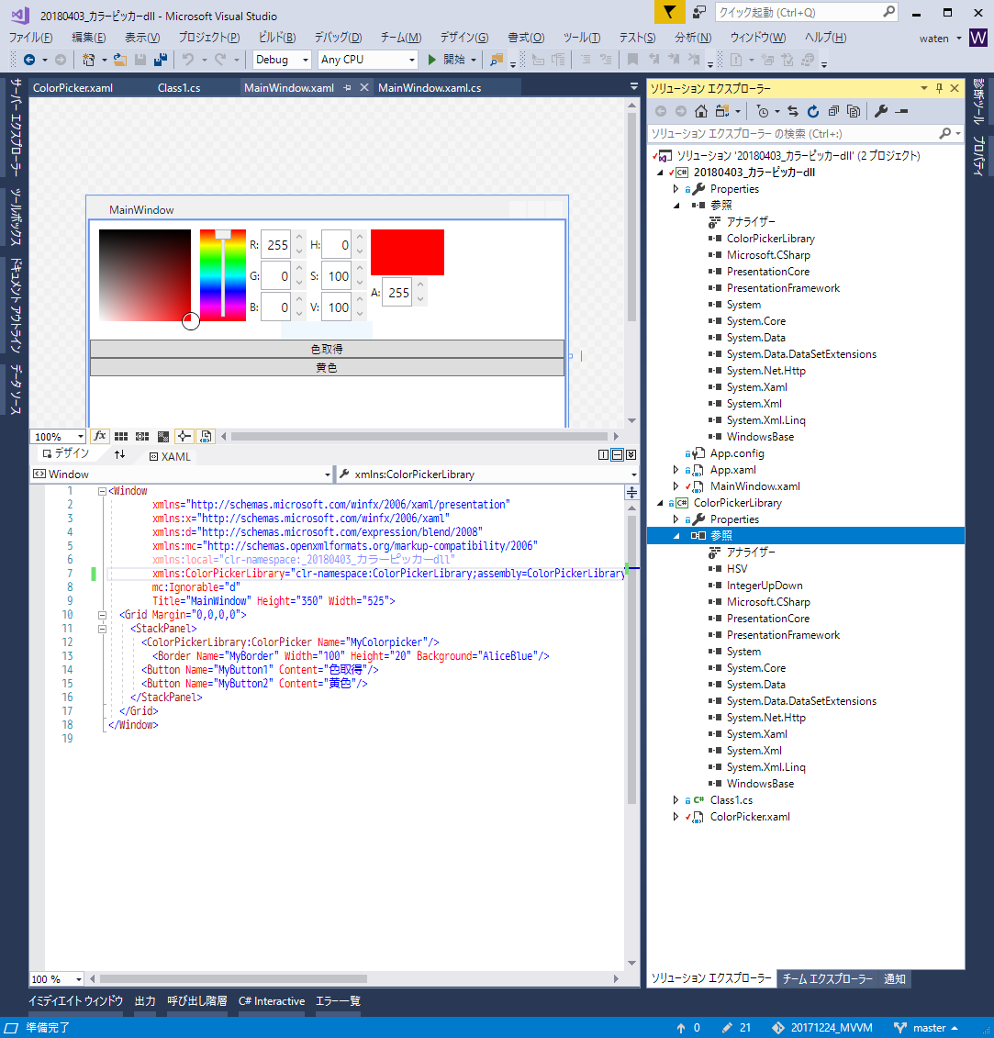Click the find in files icon

coord(496,60)
